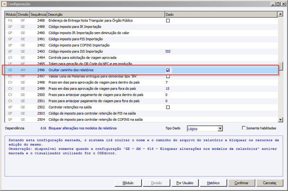
Task: Open the Histórico button
Action: (213, 183)
